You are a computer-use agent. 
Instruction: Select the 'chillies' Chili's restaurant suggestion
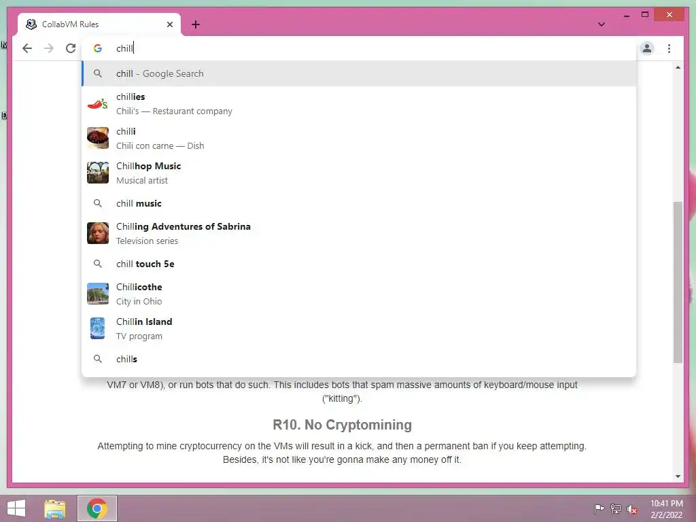[359, 104]
